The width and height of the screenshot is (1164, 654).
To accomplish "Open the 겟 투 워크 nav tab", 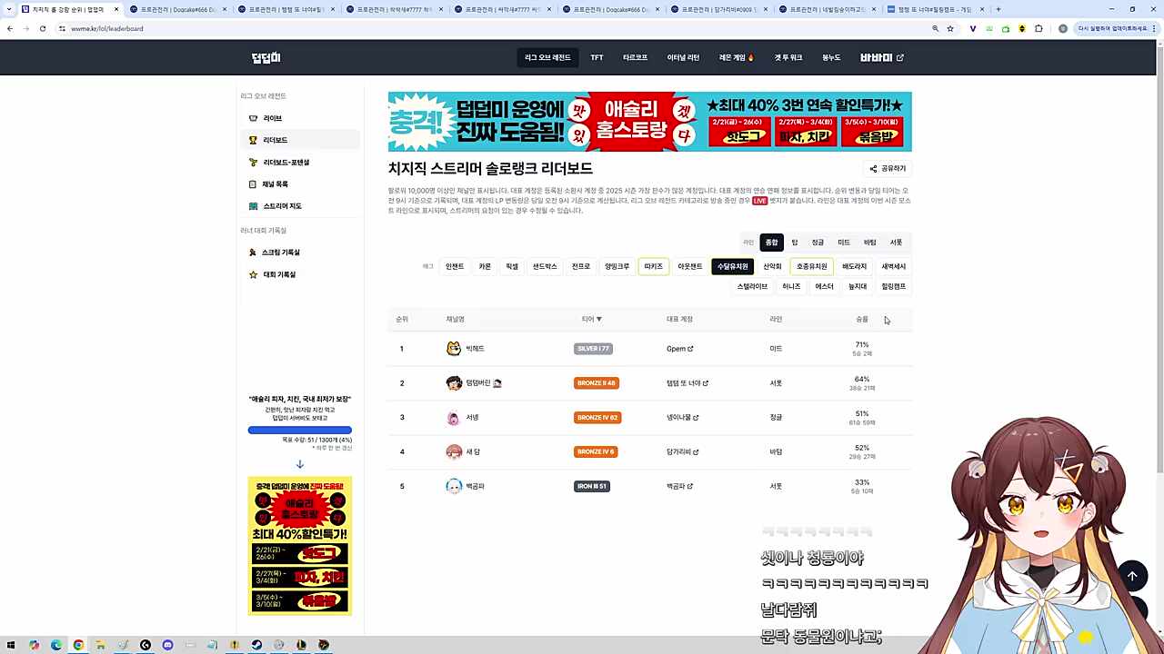I will click(788, 58).
